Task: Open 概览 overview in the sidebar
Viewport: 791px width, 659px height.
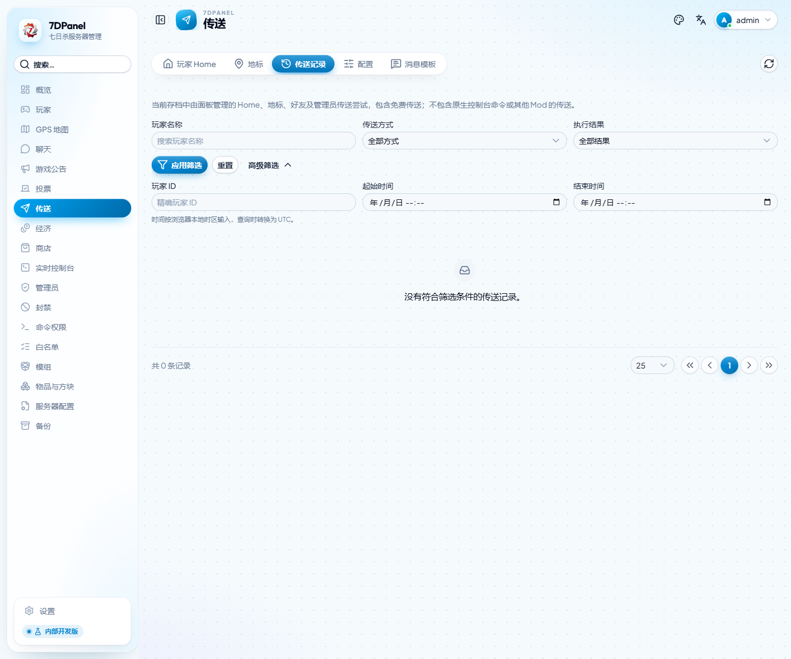Action: click(x=73, y=90)
